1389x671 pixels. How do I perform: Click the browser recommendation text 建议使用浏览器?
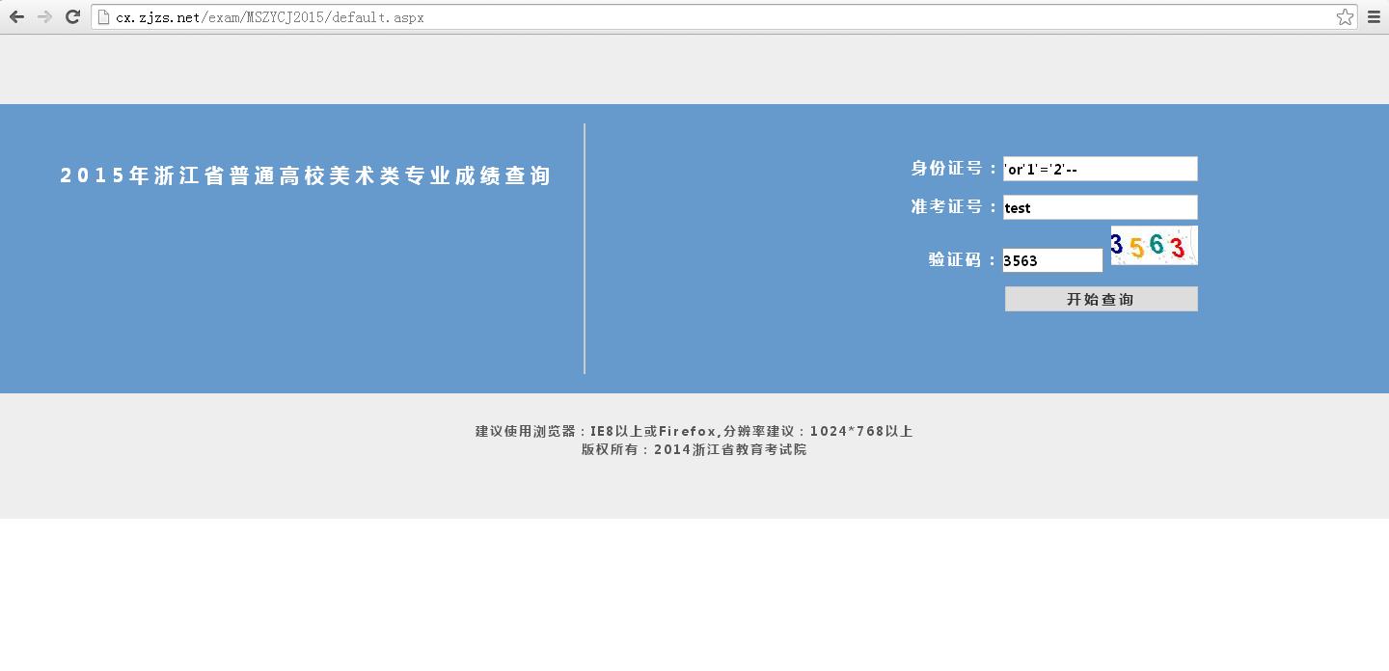[x=694, y=431]
